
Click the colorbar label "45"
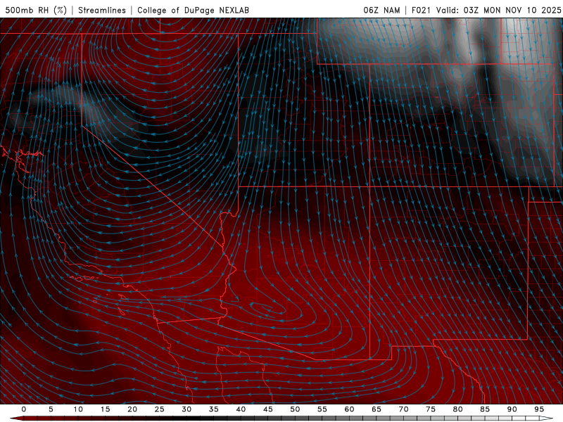(x=268, y=409)
